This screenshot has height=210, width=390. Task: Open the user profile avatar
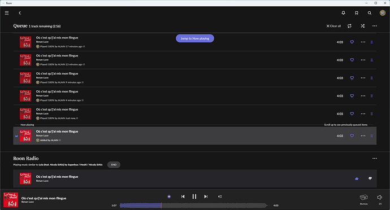(383, 12)
